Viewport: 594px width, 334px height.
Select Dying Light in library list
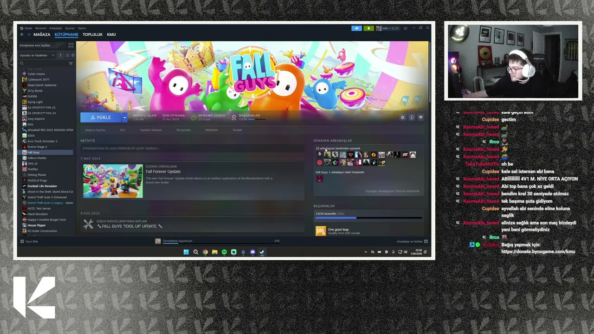(35, 102)
